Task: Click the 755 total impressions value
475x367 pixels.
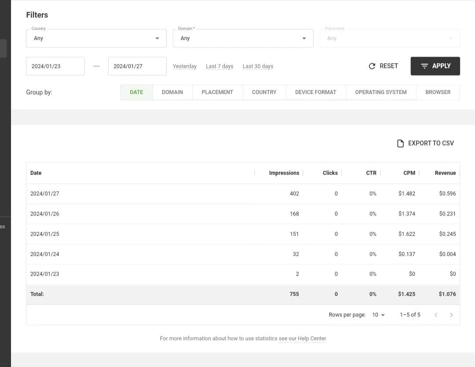Action: coord(294,294)
